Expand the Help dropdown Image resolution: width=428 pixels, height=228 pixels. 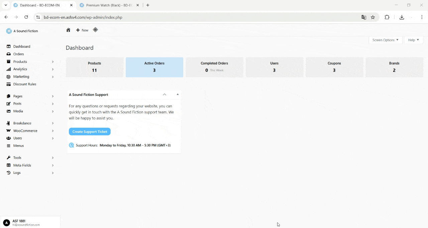pyautogui.click(x=413, y=40)
